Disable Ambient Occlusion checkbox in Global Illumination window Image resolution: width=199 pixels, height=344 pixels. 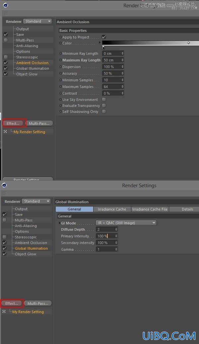click(x=4, y=243)
